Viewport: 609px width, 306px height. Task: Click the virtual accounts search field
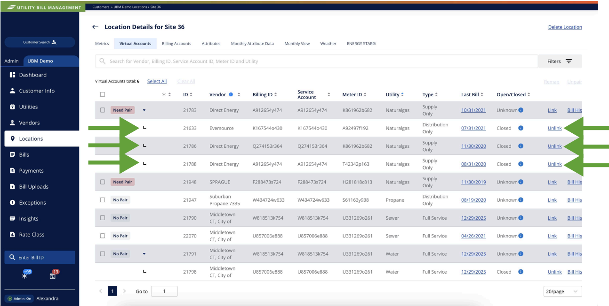coord(316,61)
